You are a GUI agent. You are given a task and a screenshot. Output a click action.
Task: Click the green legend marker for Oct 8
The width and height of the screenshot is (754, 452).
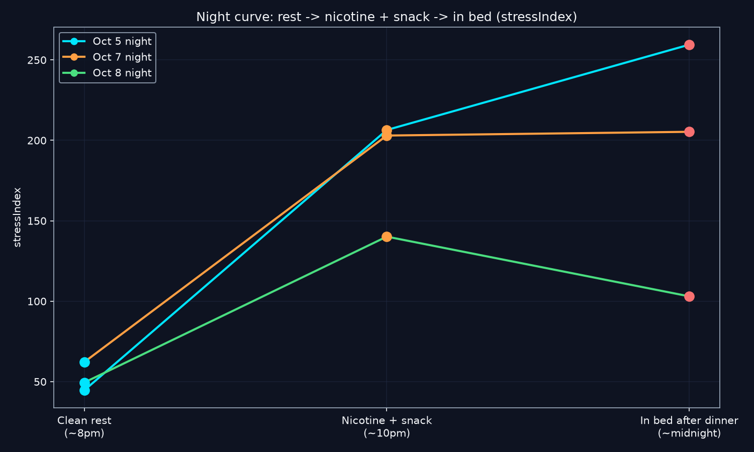click(x=74, y=73)
